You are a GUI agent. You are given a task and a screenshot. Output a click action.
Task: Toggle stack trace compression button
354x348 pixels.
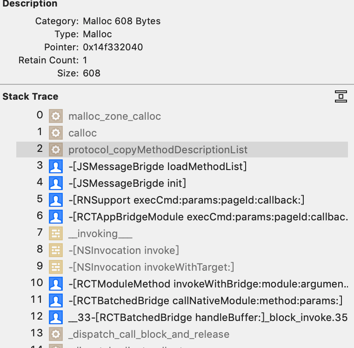[x=341, y=96]
